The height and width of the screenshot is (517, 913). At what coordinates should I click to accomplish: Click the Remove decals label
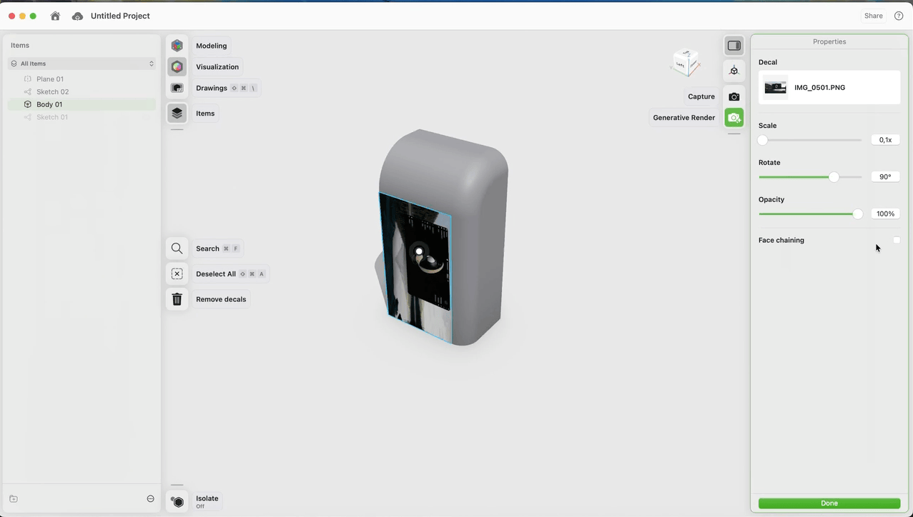tap(221, 299)
